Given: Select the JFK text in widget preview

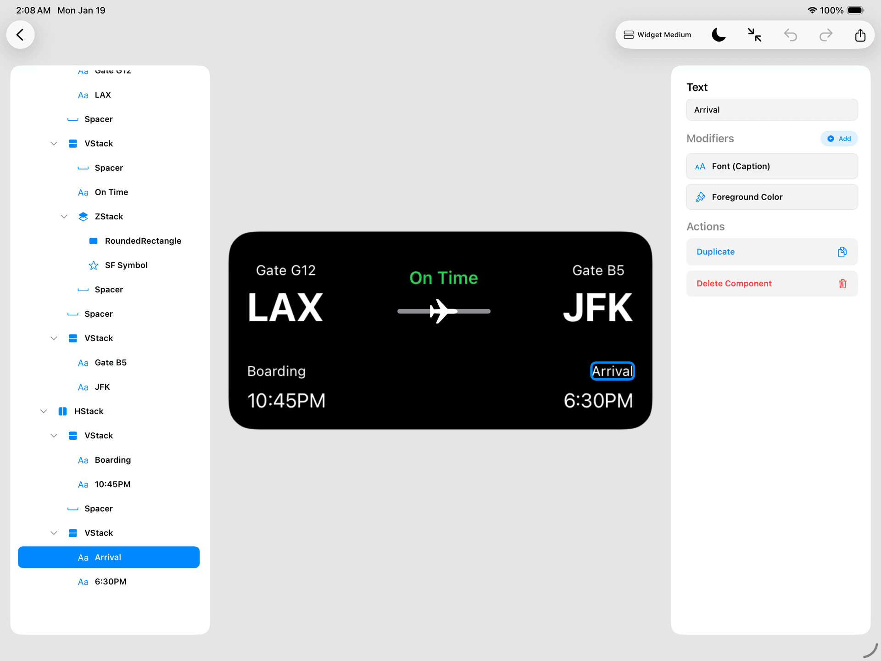Looking at the screenshot, I should pos(598,308).
